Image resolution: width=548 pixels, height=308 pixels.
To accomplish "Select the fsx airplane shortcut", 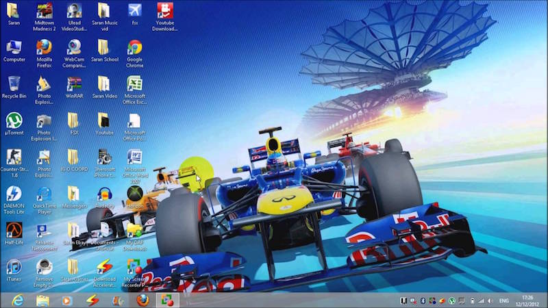I will coord(135,14).
